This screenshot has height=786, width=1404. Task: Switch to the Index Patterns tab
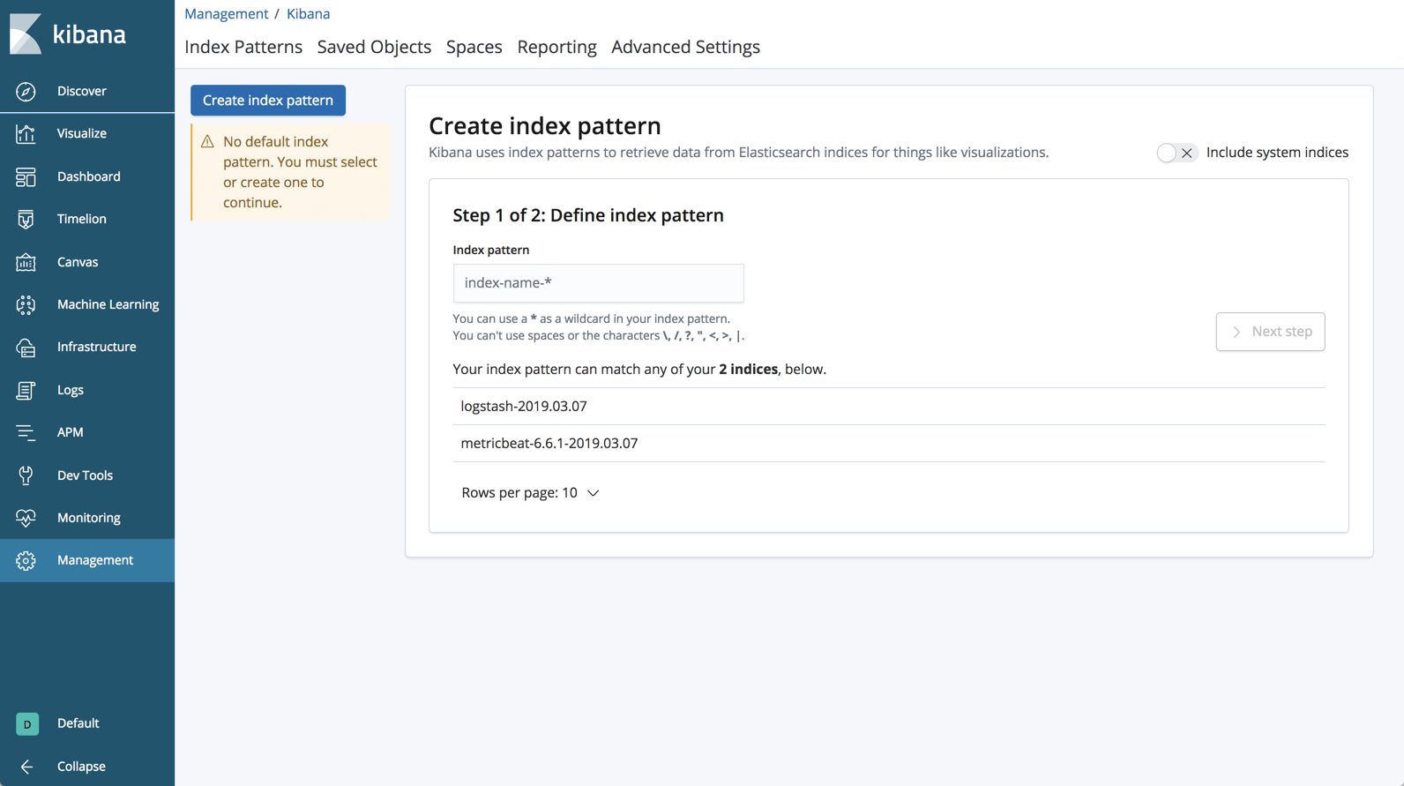tap(243, 47)
